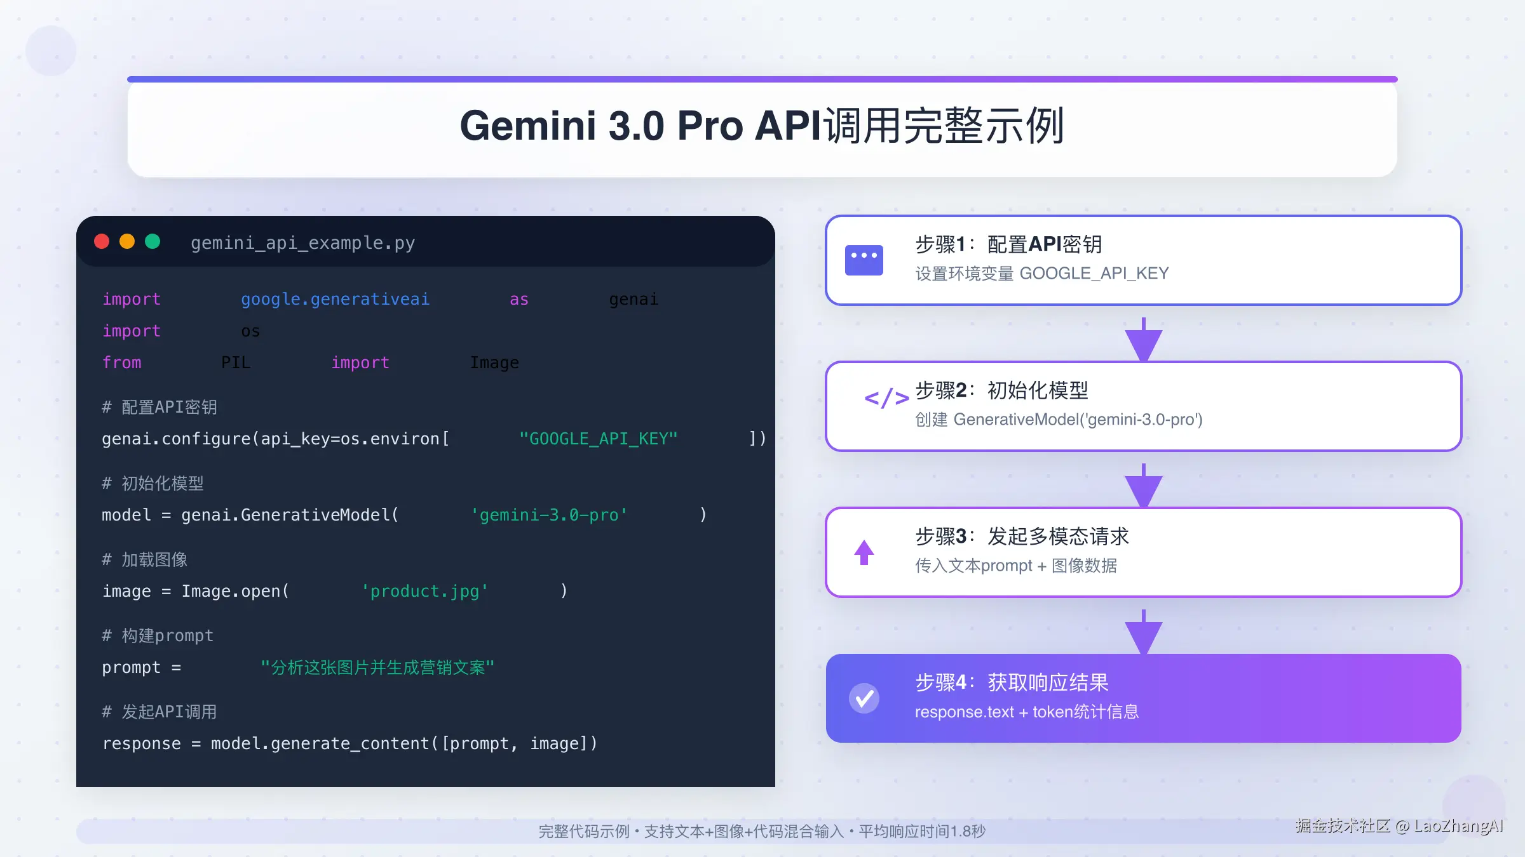Click the text "response.text + token统计信息"

(x=1027, y=712)
